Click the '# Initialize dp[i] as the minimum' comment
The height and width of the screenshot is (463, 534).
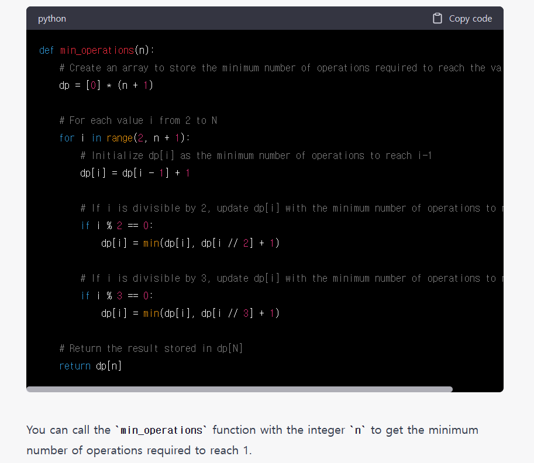[256, 156]
